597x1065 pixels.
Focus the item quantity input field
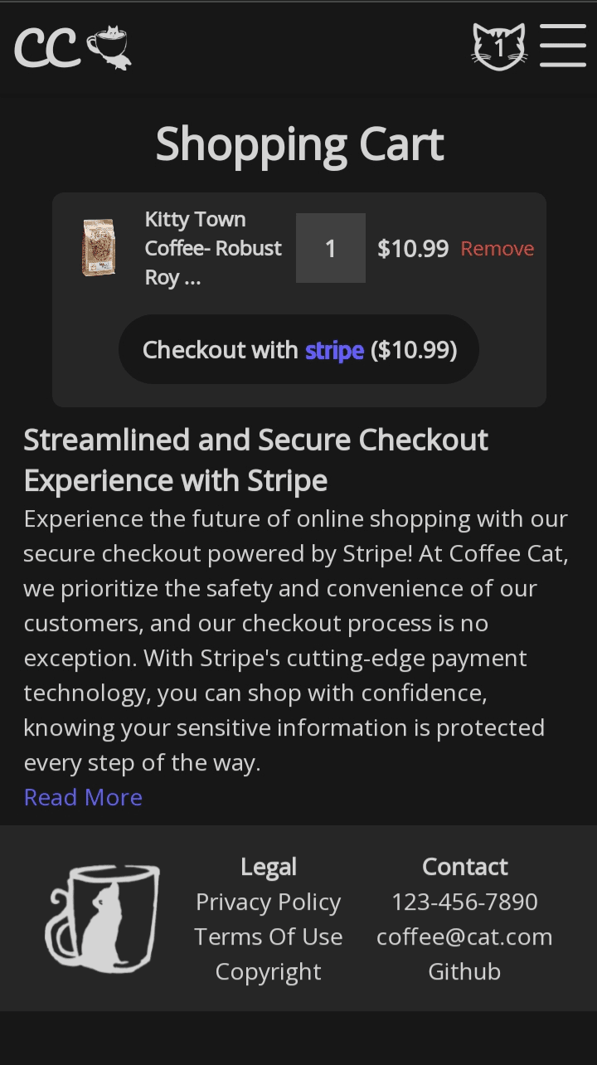click(x=331, y=248)
